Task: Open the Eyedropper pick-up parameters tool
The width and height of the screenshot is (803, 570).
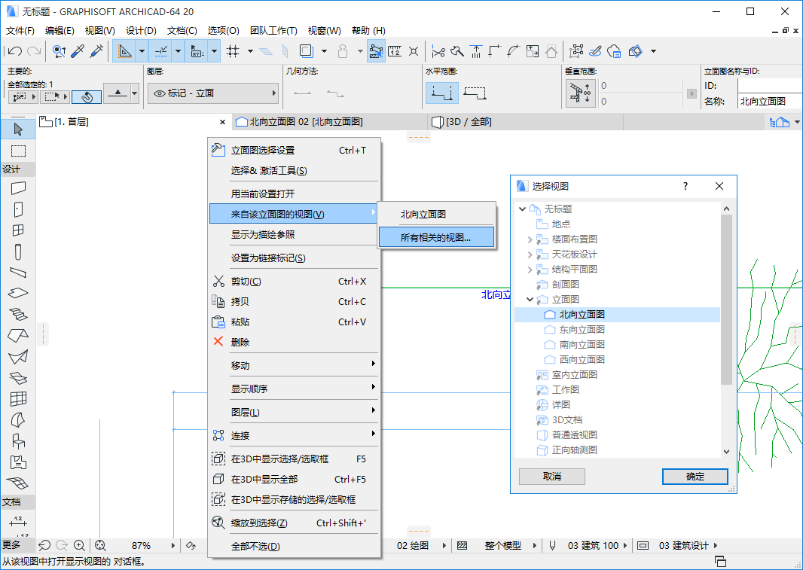Action: [79, 51]
